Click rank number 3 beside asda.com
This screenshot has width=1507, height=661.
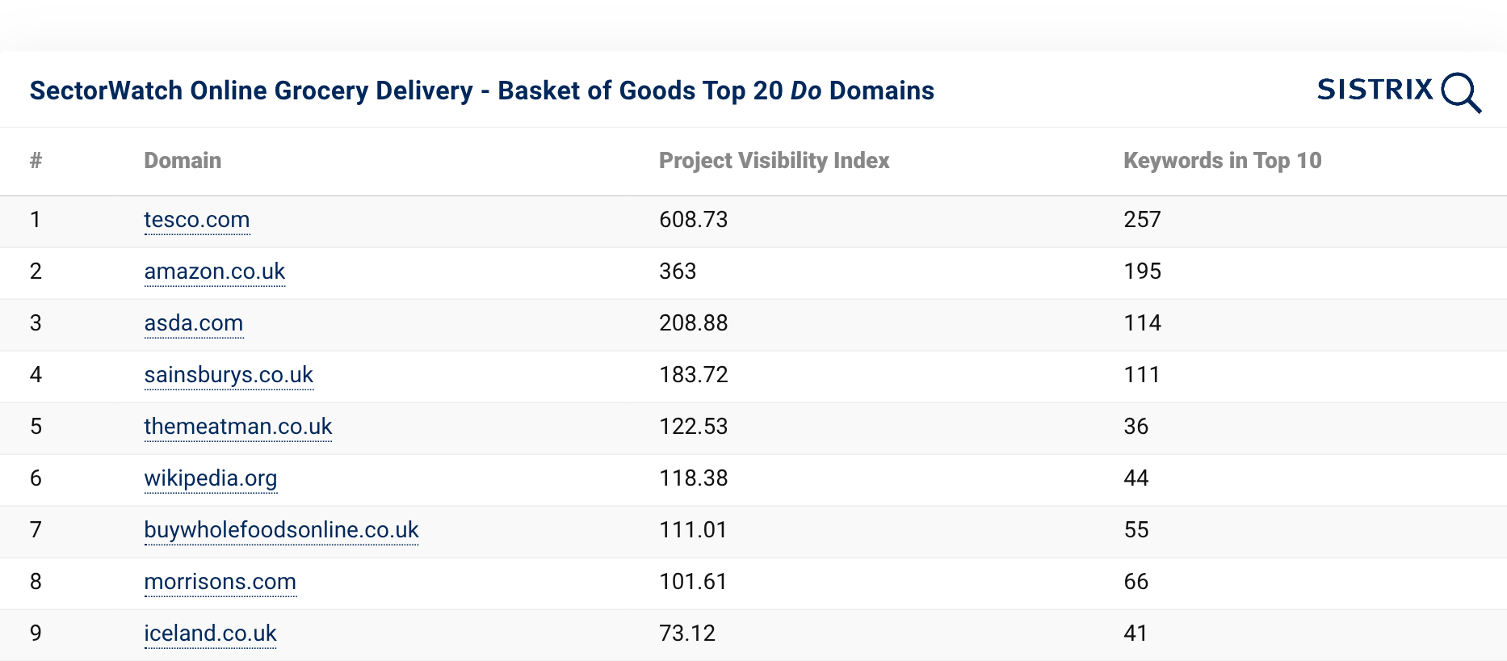coord(36,323)
